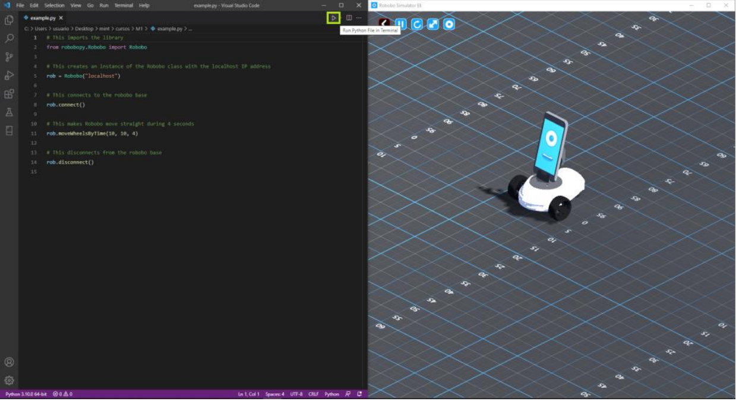The image size is (736, 401).
Task: Change the CRLF end-of-line sequence
Action: tap(313, 394)
